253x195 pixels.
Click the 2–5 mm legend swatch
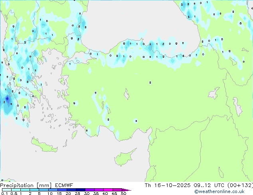coord(34,190)
